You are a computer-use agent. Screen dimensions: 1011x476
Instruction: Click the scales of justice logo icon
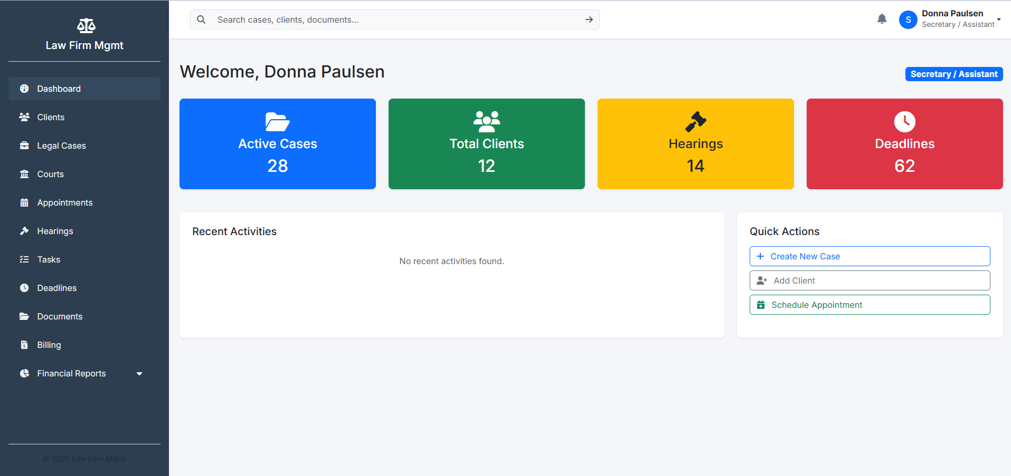(x=86, y=25)
